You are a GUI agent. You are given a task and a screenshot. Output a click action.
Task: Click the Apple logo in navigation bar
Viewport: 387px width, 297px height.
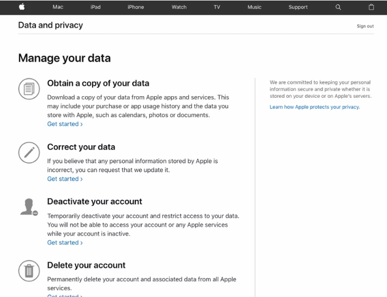point(23,7)
